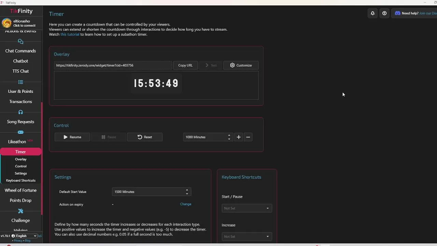
Task: Select the Timer sidebar item
Action: (20, 152)
